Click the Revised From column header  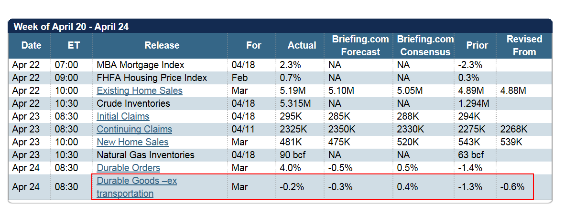(x=524, y=45)
